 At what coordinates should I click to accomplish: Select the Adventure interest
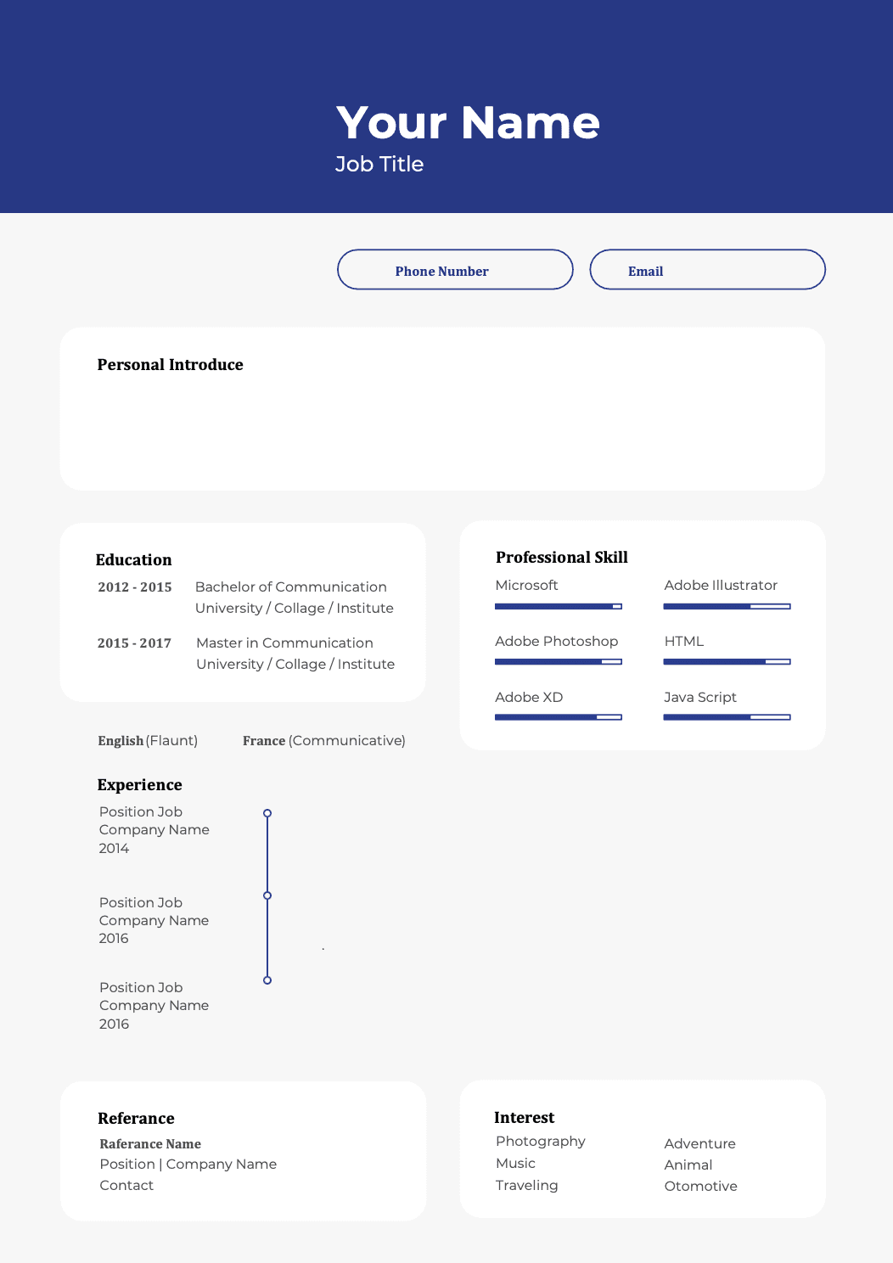tap(699, 1143)
